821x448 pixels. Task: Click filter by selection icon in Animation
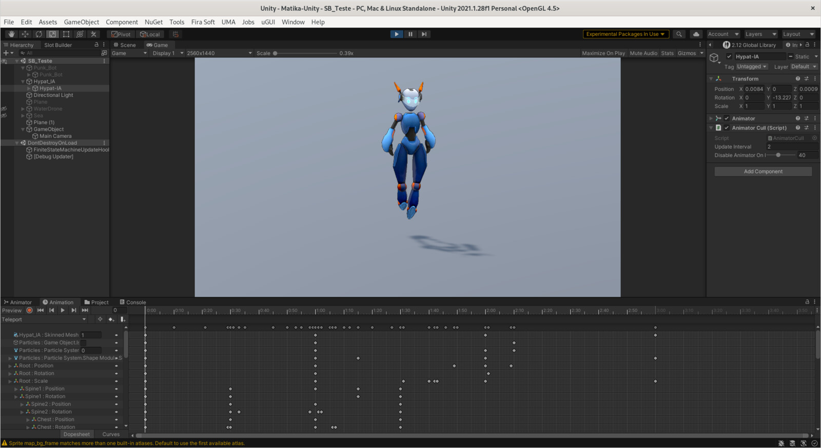[100, 319]
